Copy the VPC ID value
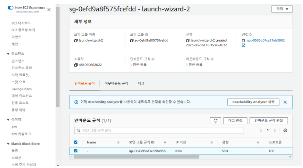Image resolution: width=303 pixels, height=168 pixels. point(244,41)
